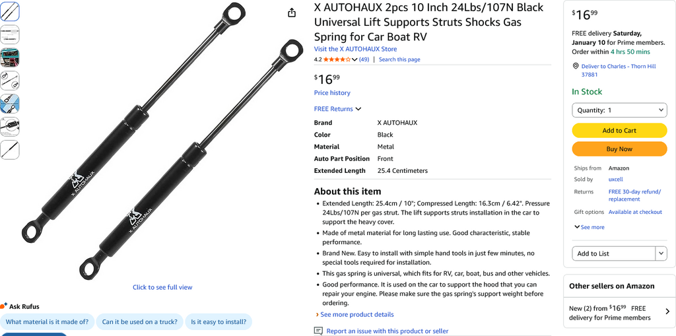Click the Buy Now button

(x=619, y=149)
